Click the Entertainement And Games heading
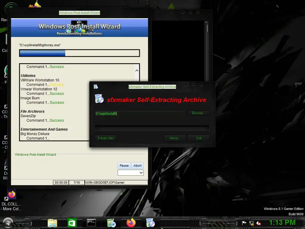The image size is (305, 229). click(x=44, y=129)
